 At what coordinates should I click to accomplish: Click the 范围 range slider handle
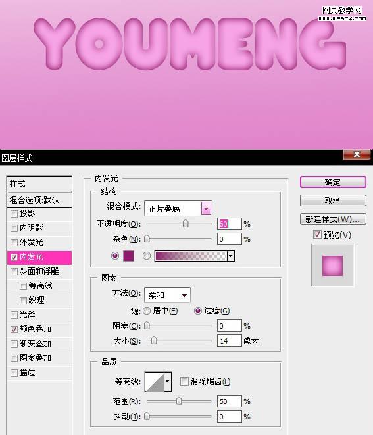tap(179, 401)
